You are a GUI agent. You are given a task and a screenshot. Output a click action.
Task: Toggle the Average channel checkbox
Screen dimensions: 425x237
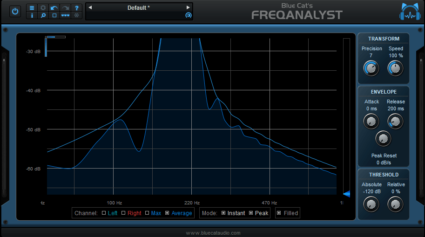coord(167,213)
